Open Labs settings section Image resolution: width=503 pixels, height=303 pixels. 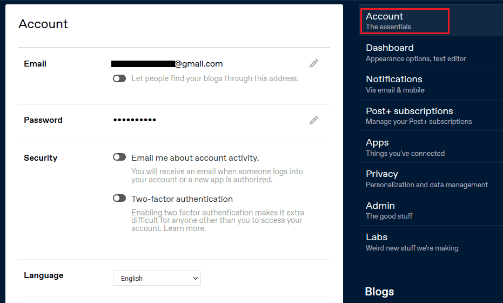pyautogui.click(x=431, y=242)
